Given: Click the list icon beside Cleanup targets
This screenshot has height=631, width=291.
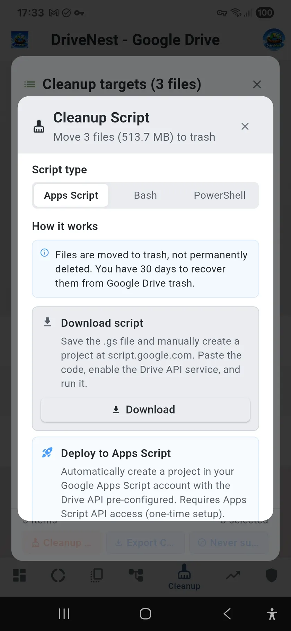Looking at the screenshot, I should 30,84.
